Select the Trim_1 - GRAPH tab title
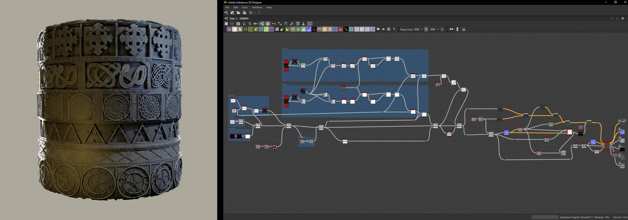628x220 pixels. click(x=239, y=19)
